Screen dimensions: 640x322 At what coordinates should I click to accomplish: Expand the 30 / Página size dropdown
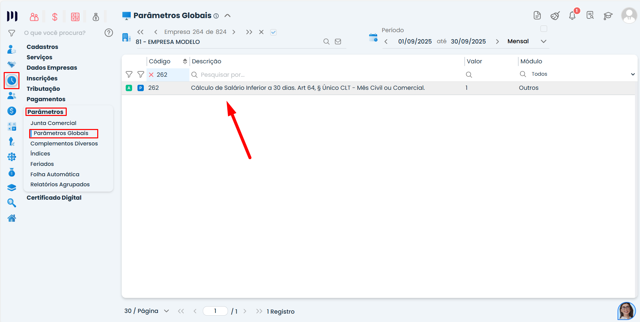click(166, 311)
